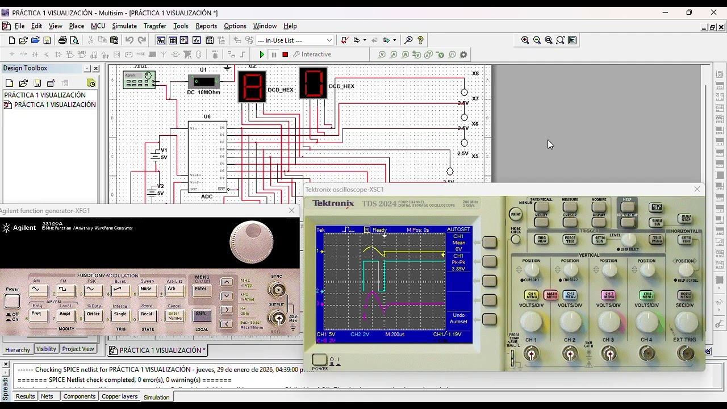The width and height of the screenshot is (727, 409).
Task: Switch to the Hierarchy tab
Action: (18, 349)
